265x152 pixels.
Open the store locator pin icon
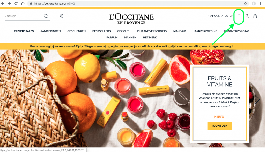62,16
